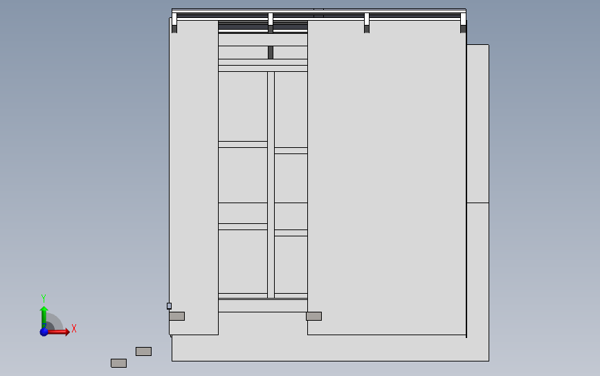
Task: Select the gray block on the left door's bottom edge
Action: [x=176, y=316]
